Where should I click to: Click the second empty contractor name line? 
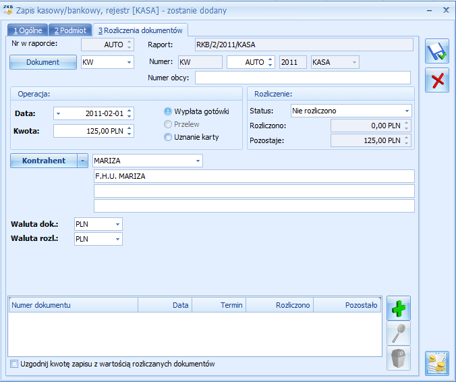click(254, 191)
